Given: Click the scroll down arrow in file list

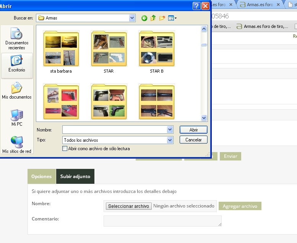Looking at the screenshot, I should point(204,118).
